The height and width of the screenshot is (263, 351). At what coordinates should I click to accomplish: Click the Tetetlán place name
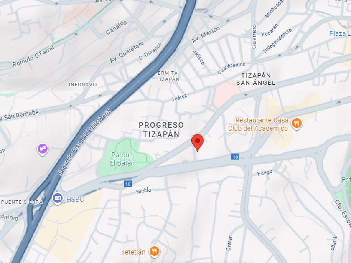[133, 252]
